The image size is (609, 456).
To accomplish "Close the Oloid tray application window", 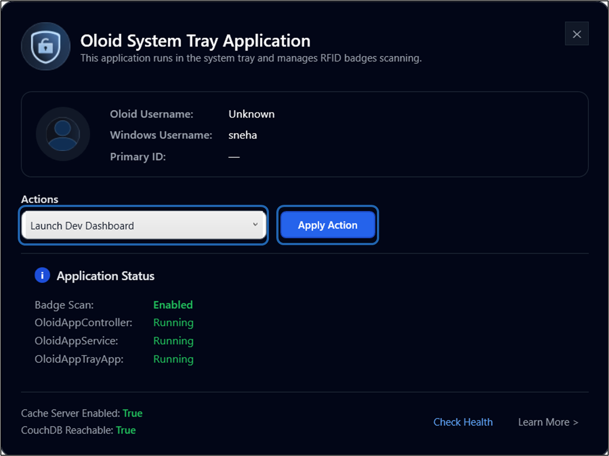I will pos(576,34).
